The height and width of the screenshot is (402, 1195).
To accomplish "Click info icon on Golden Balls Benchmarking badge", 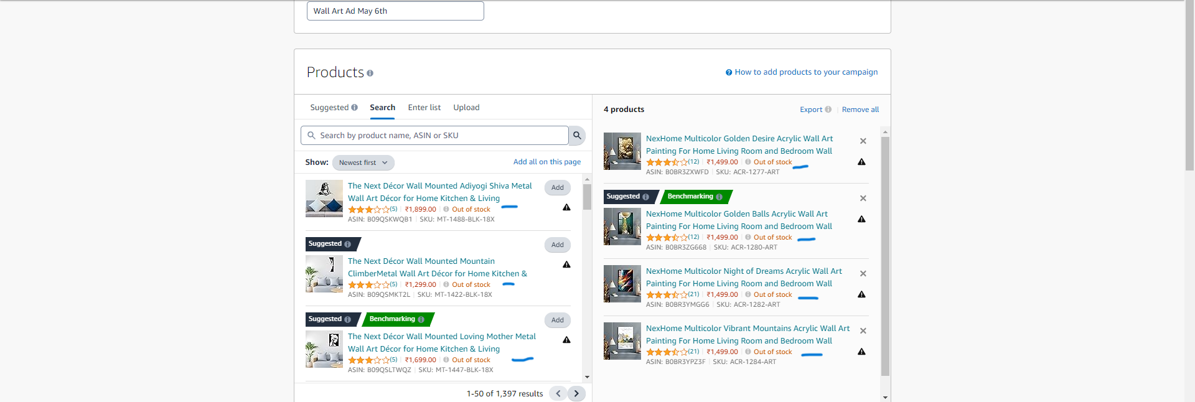I will pos(719,197).
